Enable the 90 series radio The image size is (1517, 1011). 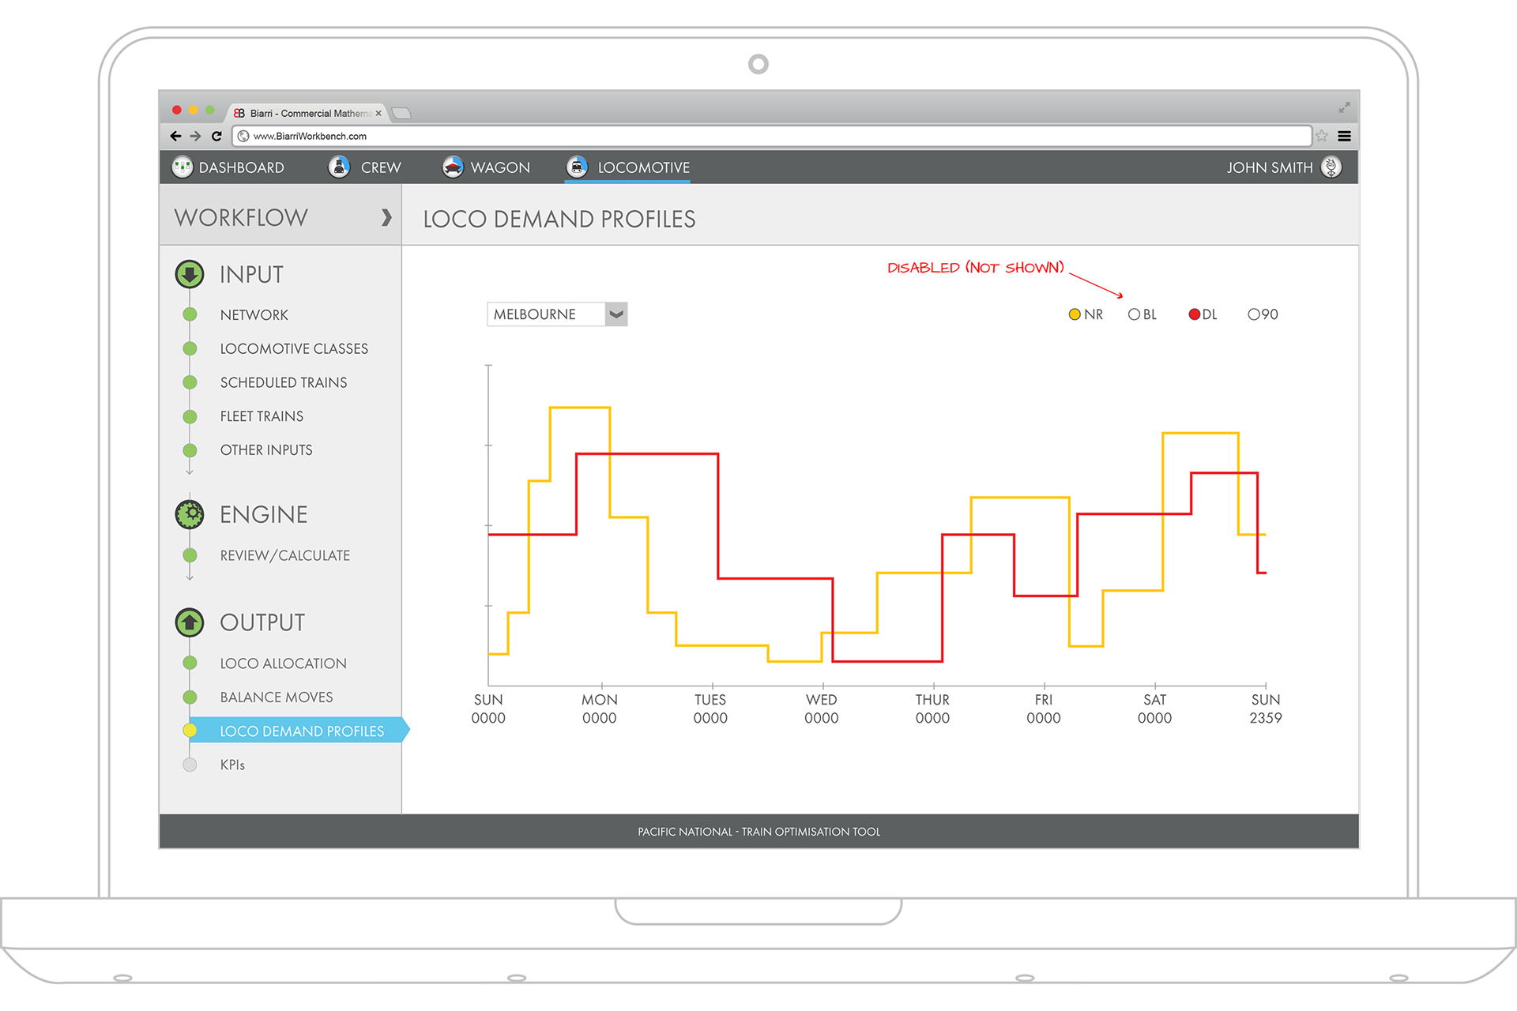point(1253,314)
